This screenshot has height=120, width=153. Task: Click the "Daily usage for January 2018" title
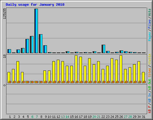click(35, 4)
